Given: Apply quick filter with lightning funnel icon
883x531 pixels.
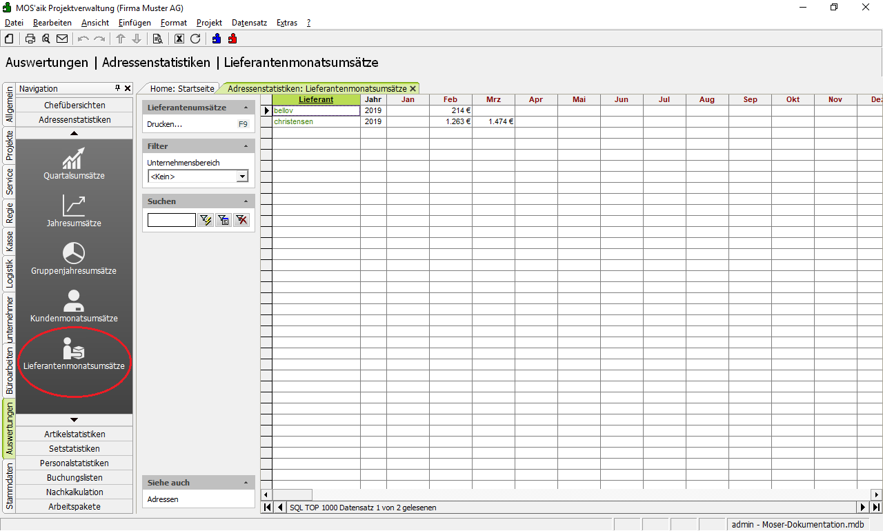Looking at the screenshot, I should click(x=206, y=220).
